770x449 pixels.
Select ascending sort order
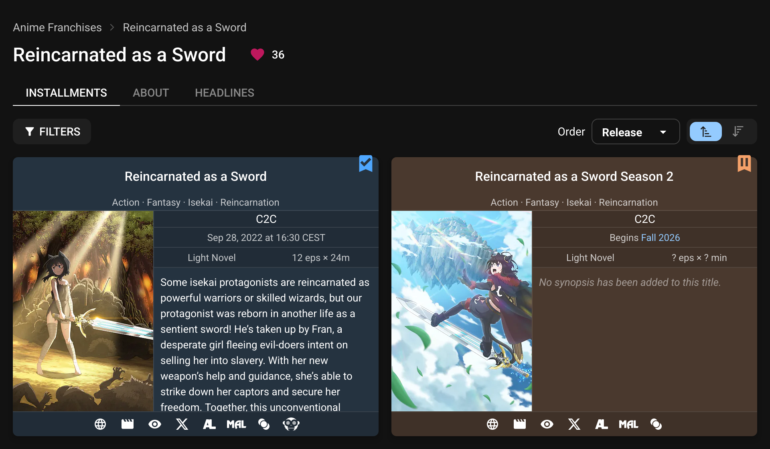[x=706, y=131]
